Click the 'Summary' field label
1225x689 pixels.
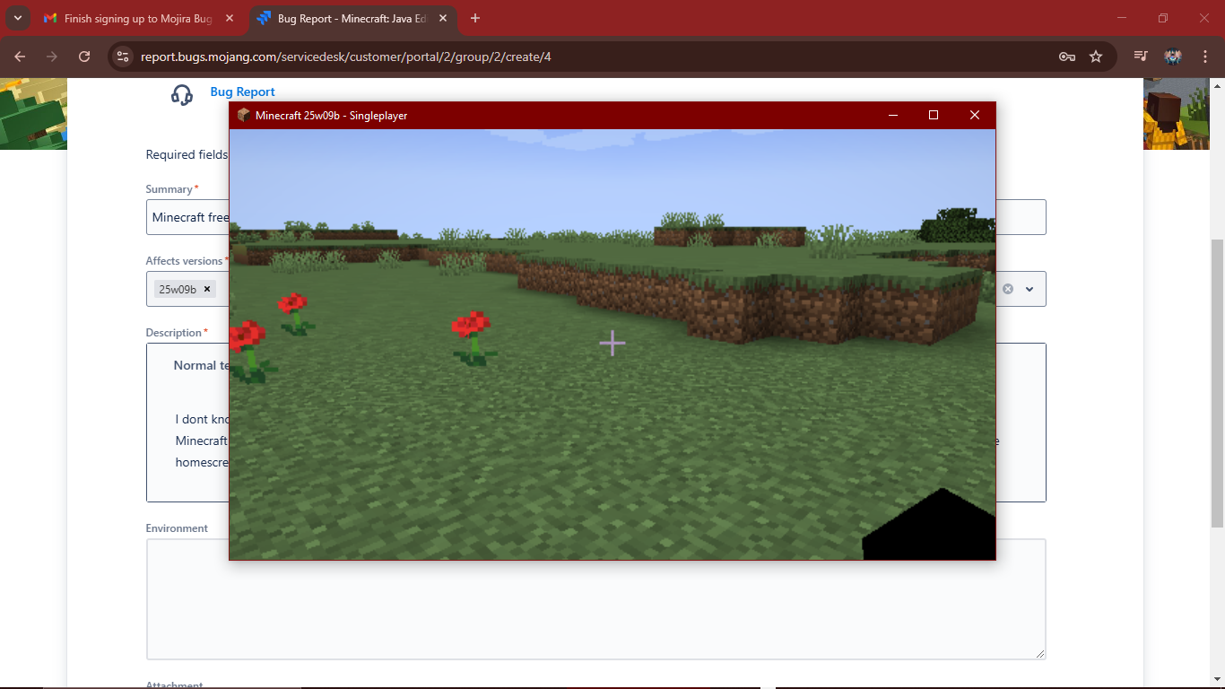click(x=169, y=189)
